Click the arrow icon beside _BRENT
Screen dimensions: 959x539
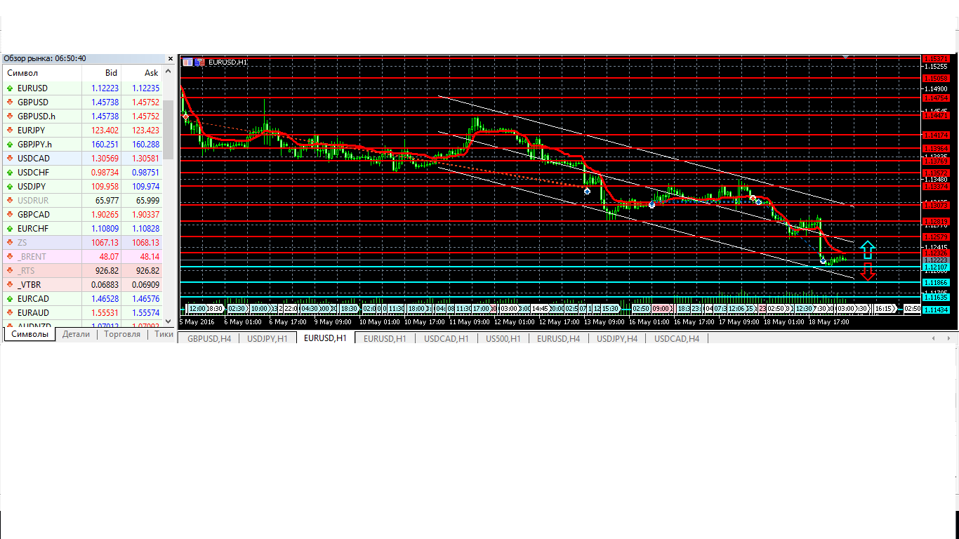[x=10, y=257]
